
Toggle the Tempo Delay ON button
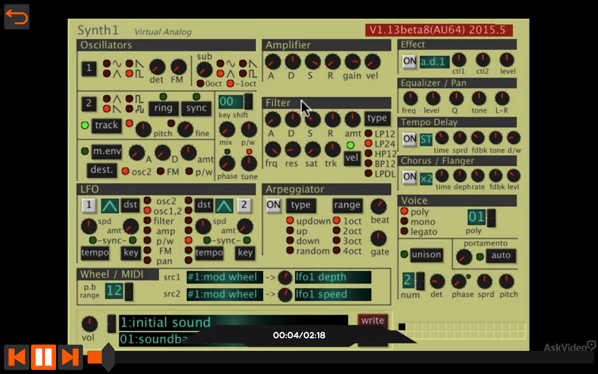(x=410, y=139)
